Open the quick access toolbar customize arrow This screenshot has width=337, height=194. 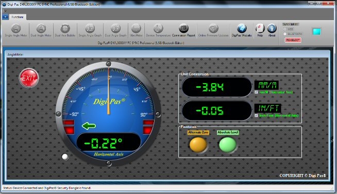tap(5, 11)
